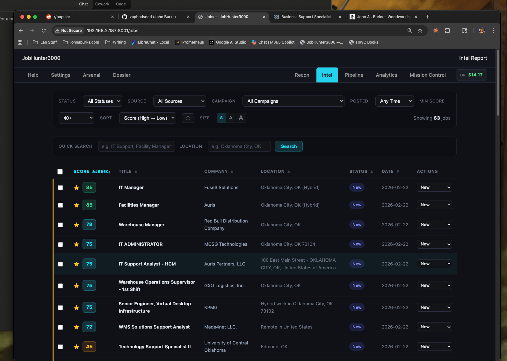Open actions dropdown for IT Manager
Viewport: 507px width, 361px height.
click(434, 188)
